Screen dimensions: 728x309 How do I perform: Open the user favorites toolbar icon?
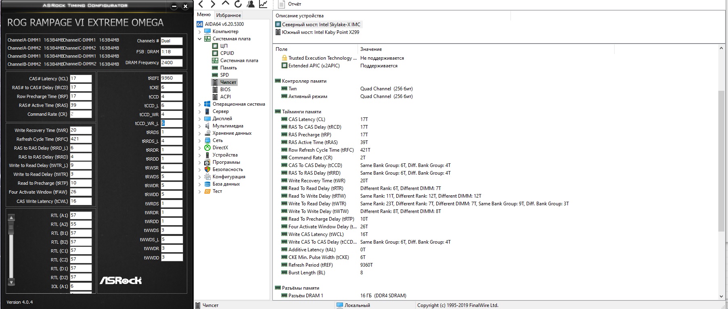click(251, 4)
